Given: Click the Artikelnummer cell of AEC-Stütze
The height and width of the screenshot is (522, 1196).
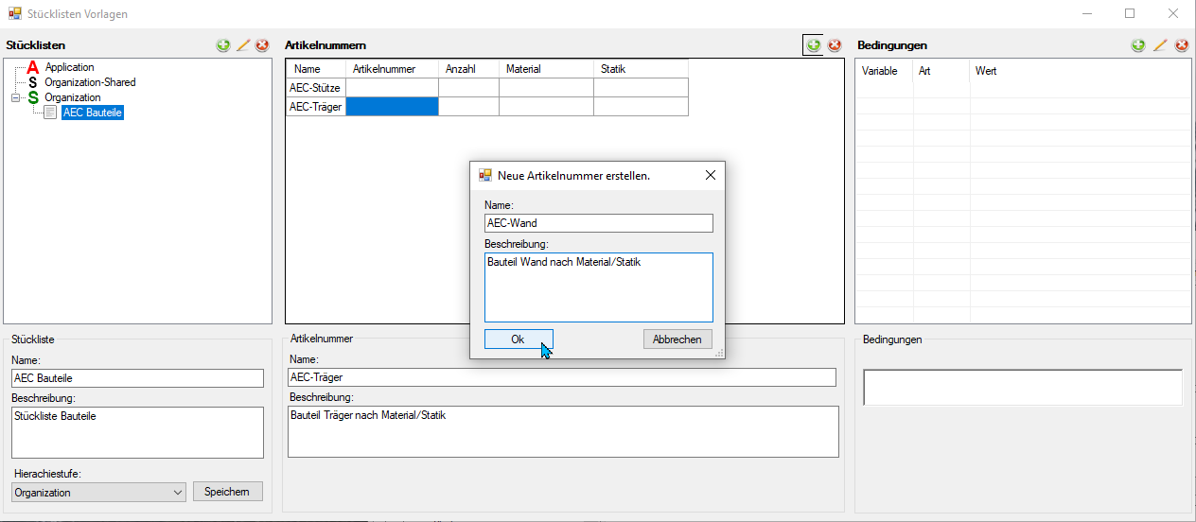Looking at the screenshot, I should pos(393,87).
